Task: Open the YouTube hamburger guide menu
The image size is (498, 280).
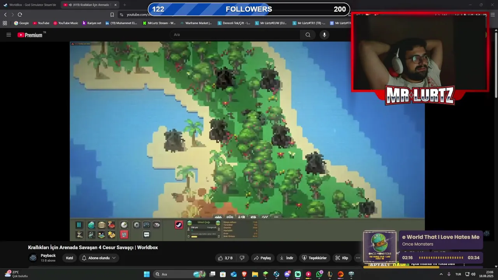Action: pos(9,35)
